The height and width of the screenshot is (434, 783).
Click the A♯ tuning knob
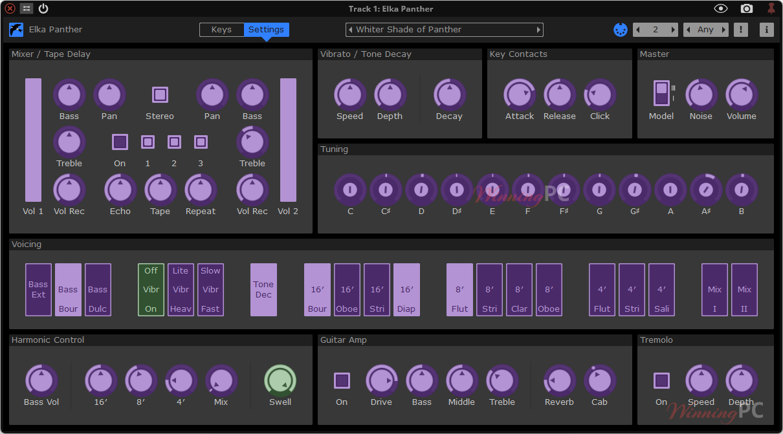706,190
